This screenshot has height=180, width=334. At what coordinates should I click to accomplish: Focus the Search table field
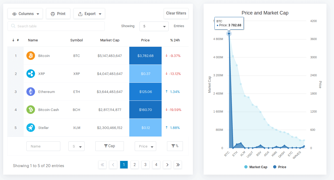pos(56,26)
